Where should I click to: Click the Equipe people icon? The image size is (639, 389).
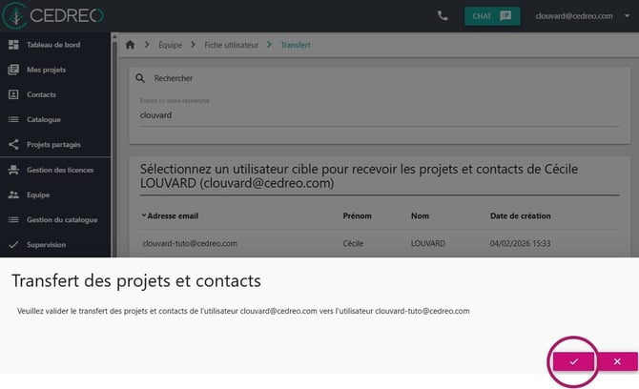point(13,194)
